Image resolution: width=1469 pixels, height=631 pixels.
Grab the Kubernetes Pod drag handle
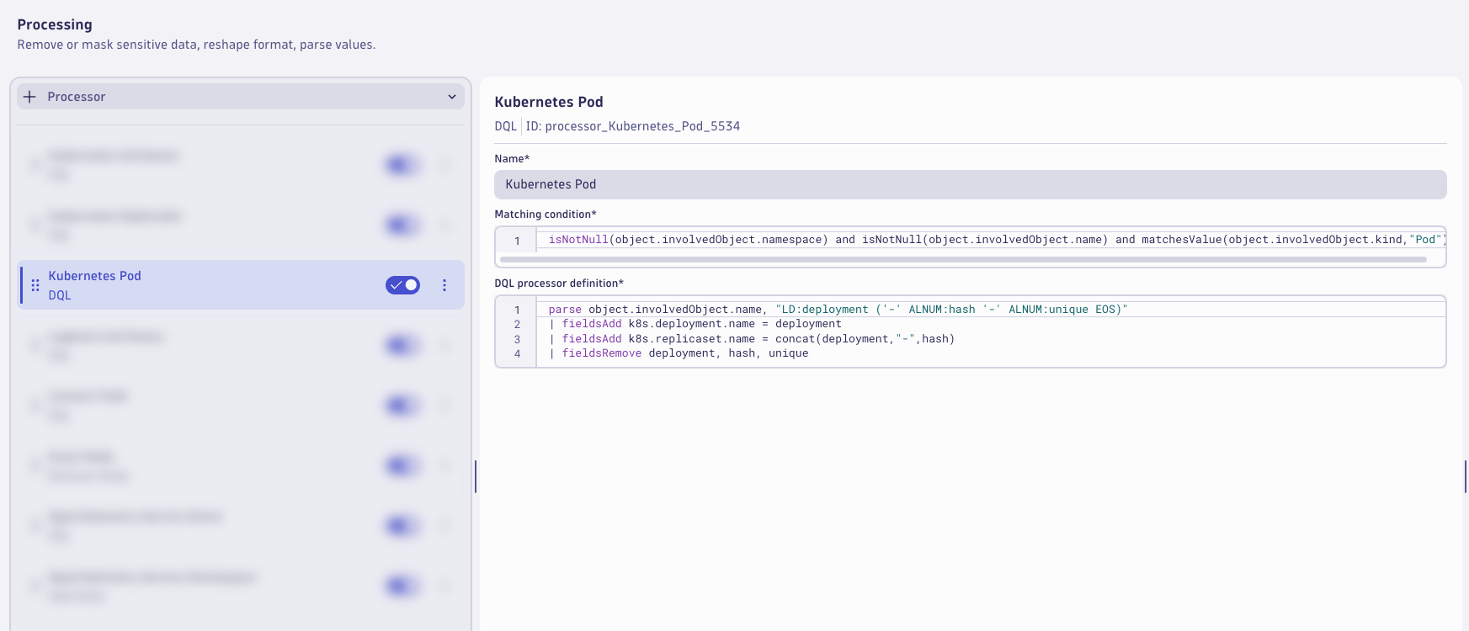[x=35, y=285]
